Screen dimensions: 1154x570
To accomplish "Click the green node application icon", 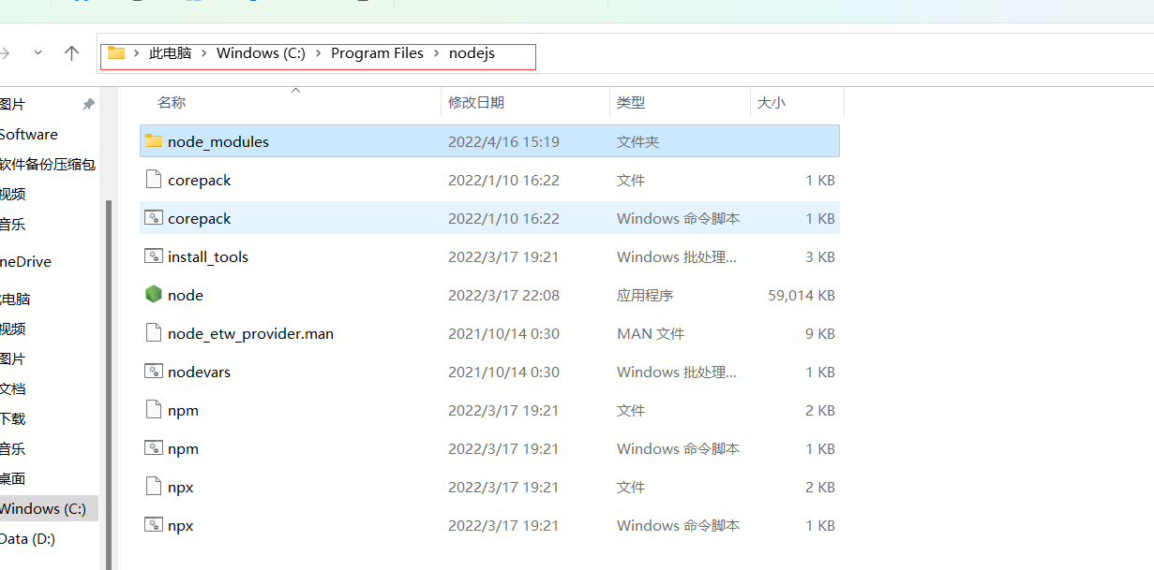I will [x=154, y=295].
